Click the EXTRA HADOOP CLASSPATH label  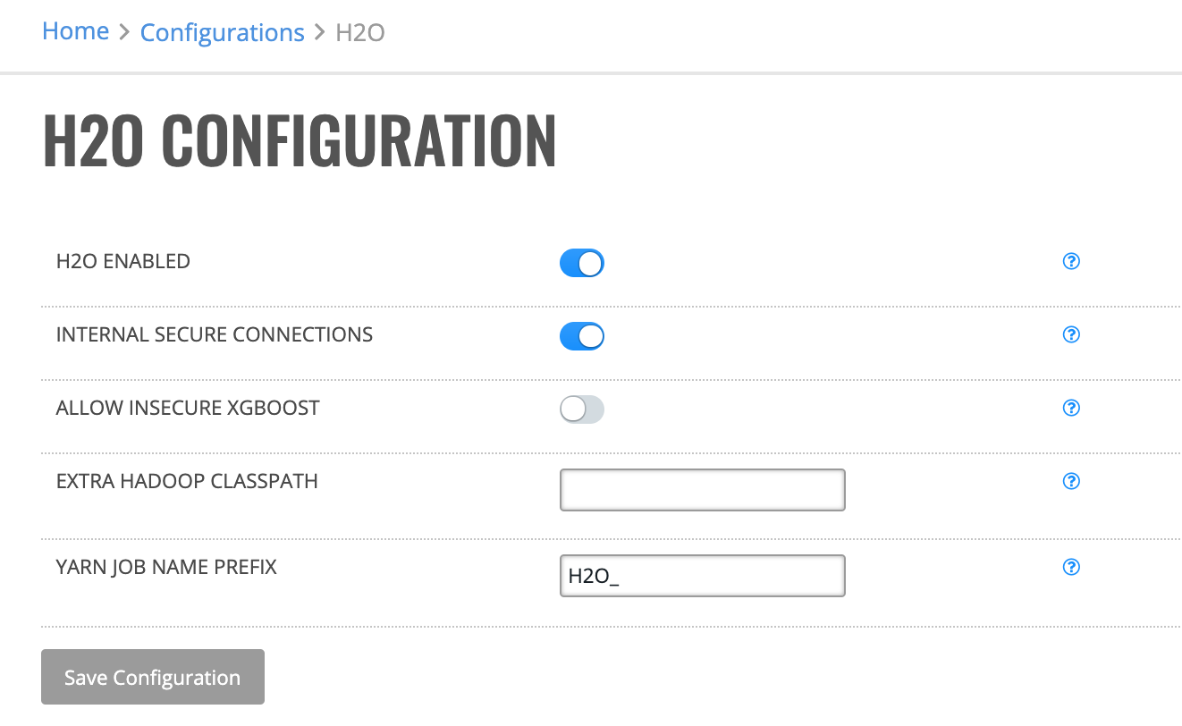point(187,481)
